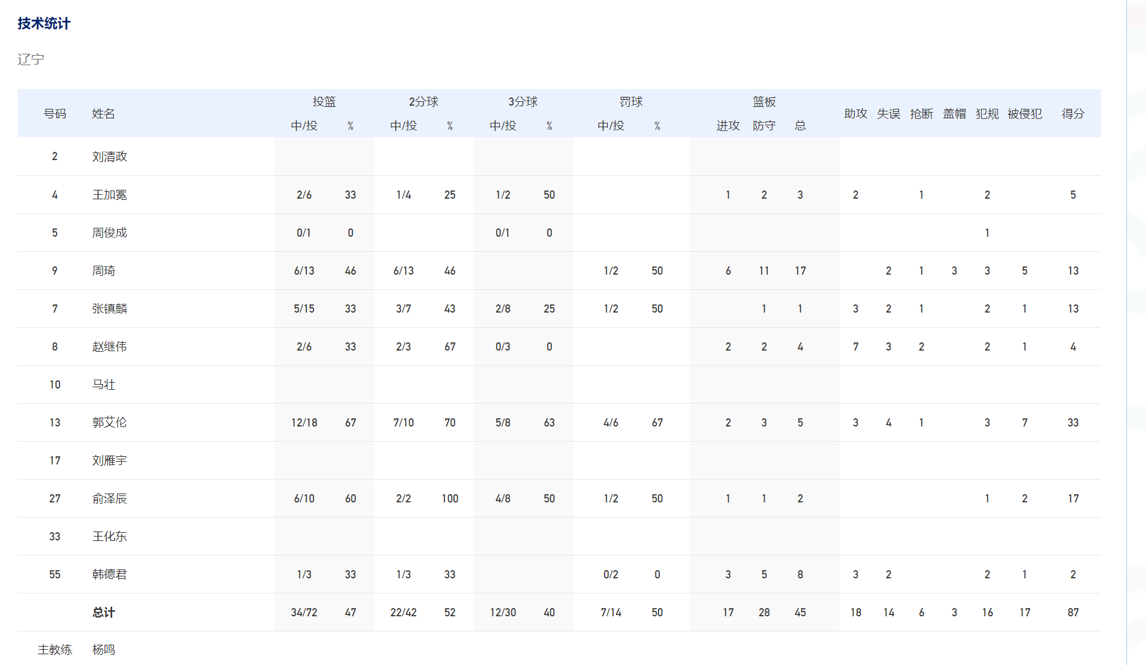Click the 姓名 column header
This screenshot has height=665, width=1146.
click(103, 114)
